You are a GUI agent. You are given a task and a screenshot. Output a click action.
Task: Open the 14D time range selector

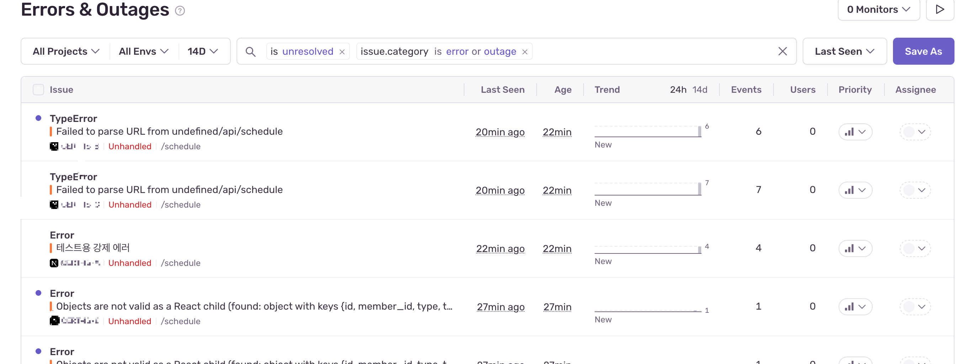[x=203, y=51]
